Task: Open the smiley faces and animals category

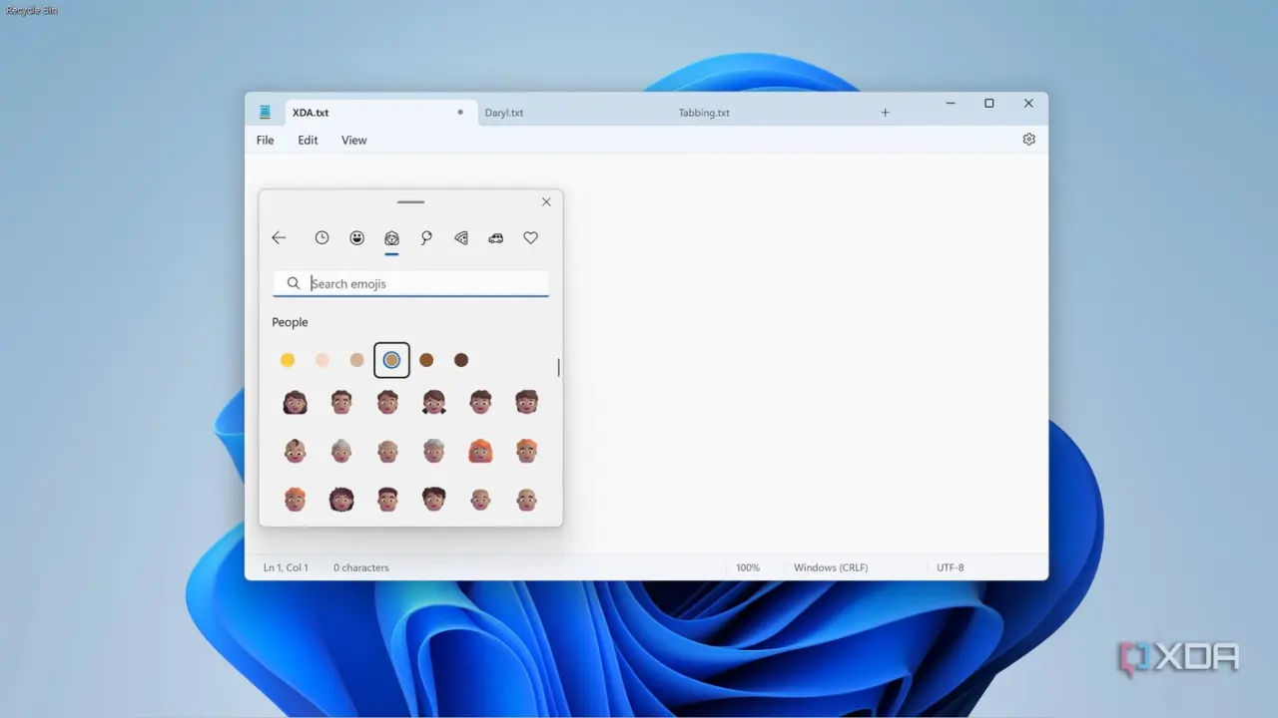Action: [x=356, y=237]
